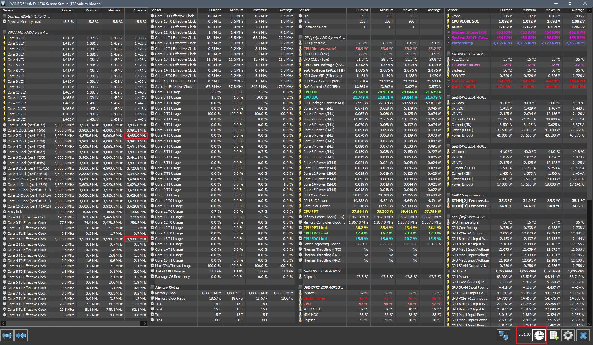Select the Fans FrontRad row

pyautogui.click(x=516, y=81)
